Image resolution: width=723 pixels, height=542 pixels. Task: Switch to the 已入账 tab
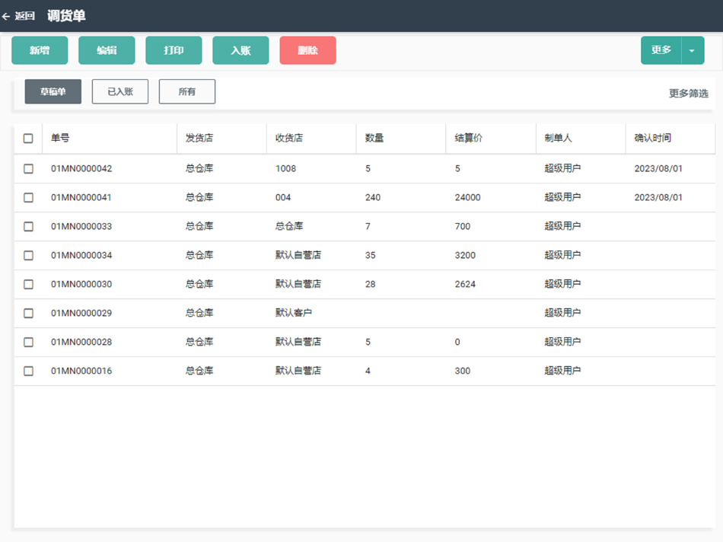click(x=120, y=91)
